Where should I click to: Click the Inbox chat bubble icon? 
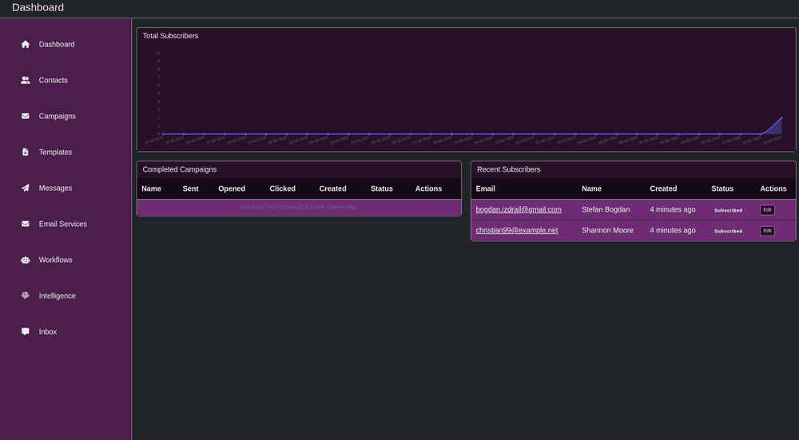(26, 331)
